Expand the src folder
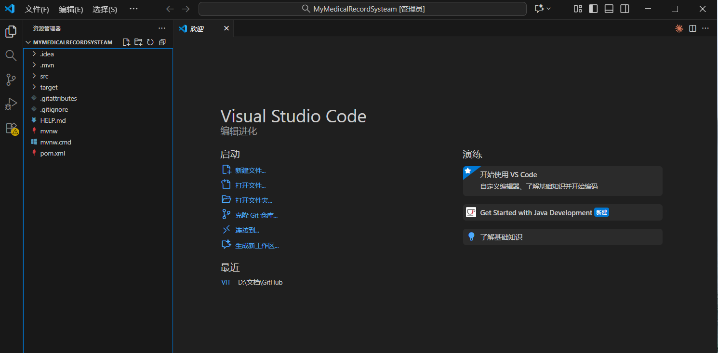Image resolution: width=718 pixels, height=353 pixels. (x=44, y=76)
